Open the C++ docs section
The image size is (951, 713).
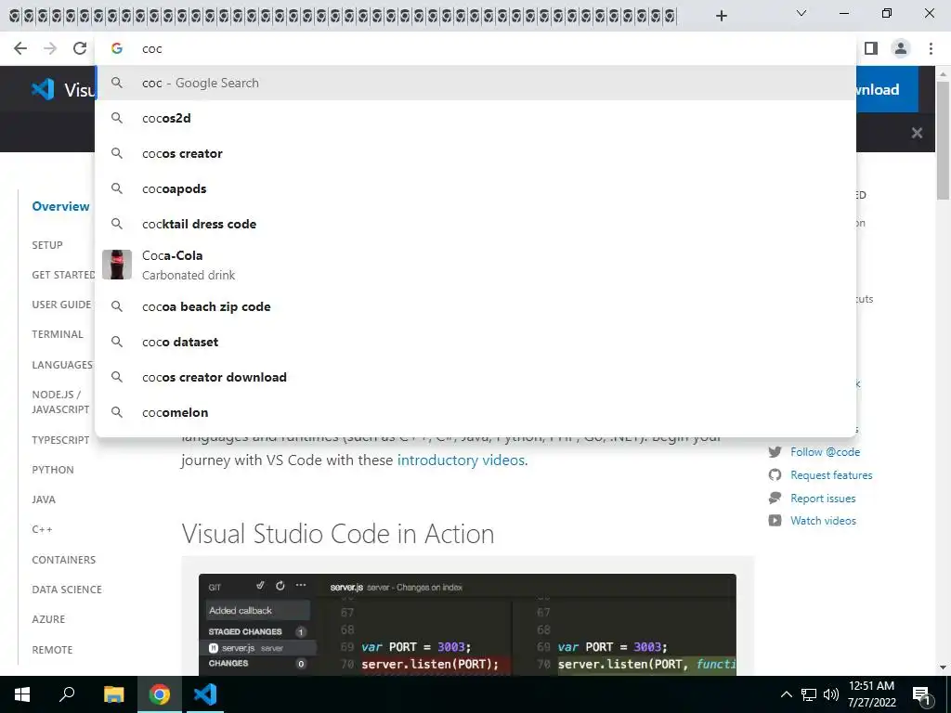click(x=42, y=529)
